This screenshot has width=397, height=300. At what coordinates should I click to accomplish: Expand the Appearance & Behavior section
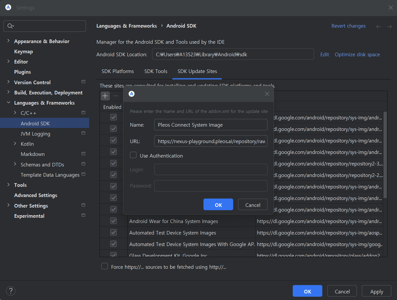click(x=9, y=41)
